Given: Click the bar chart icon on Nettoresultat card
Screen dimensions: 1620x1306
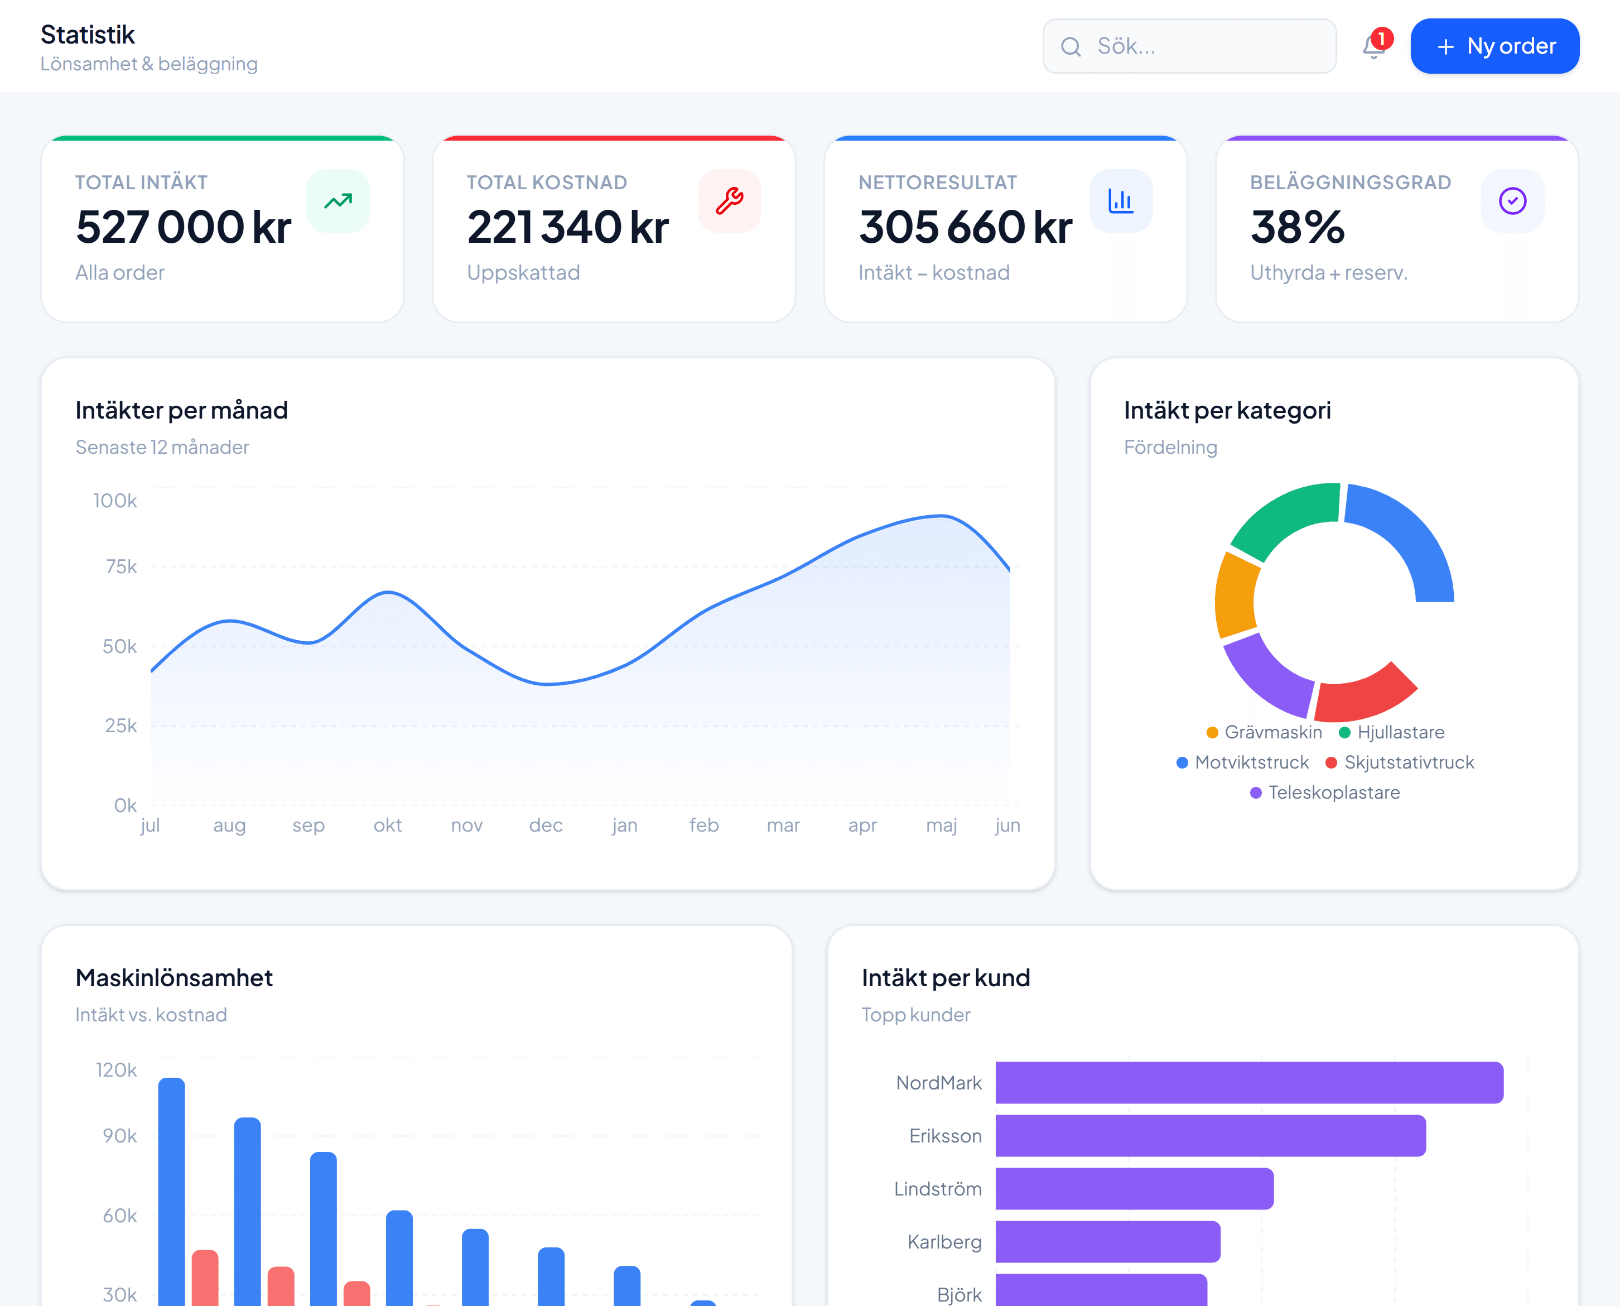Looking at the screenshot, I should 1121,201.
